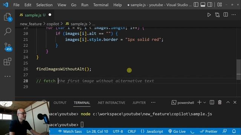Image resolution: width=241 pixels, height=135 pixels.
Task: Click the VS Code logo icon
Action: 6,5
